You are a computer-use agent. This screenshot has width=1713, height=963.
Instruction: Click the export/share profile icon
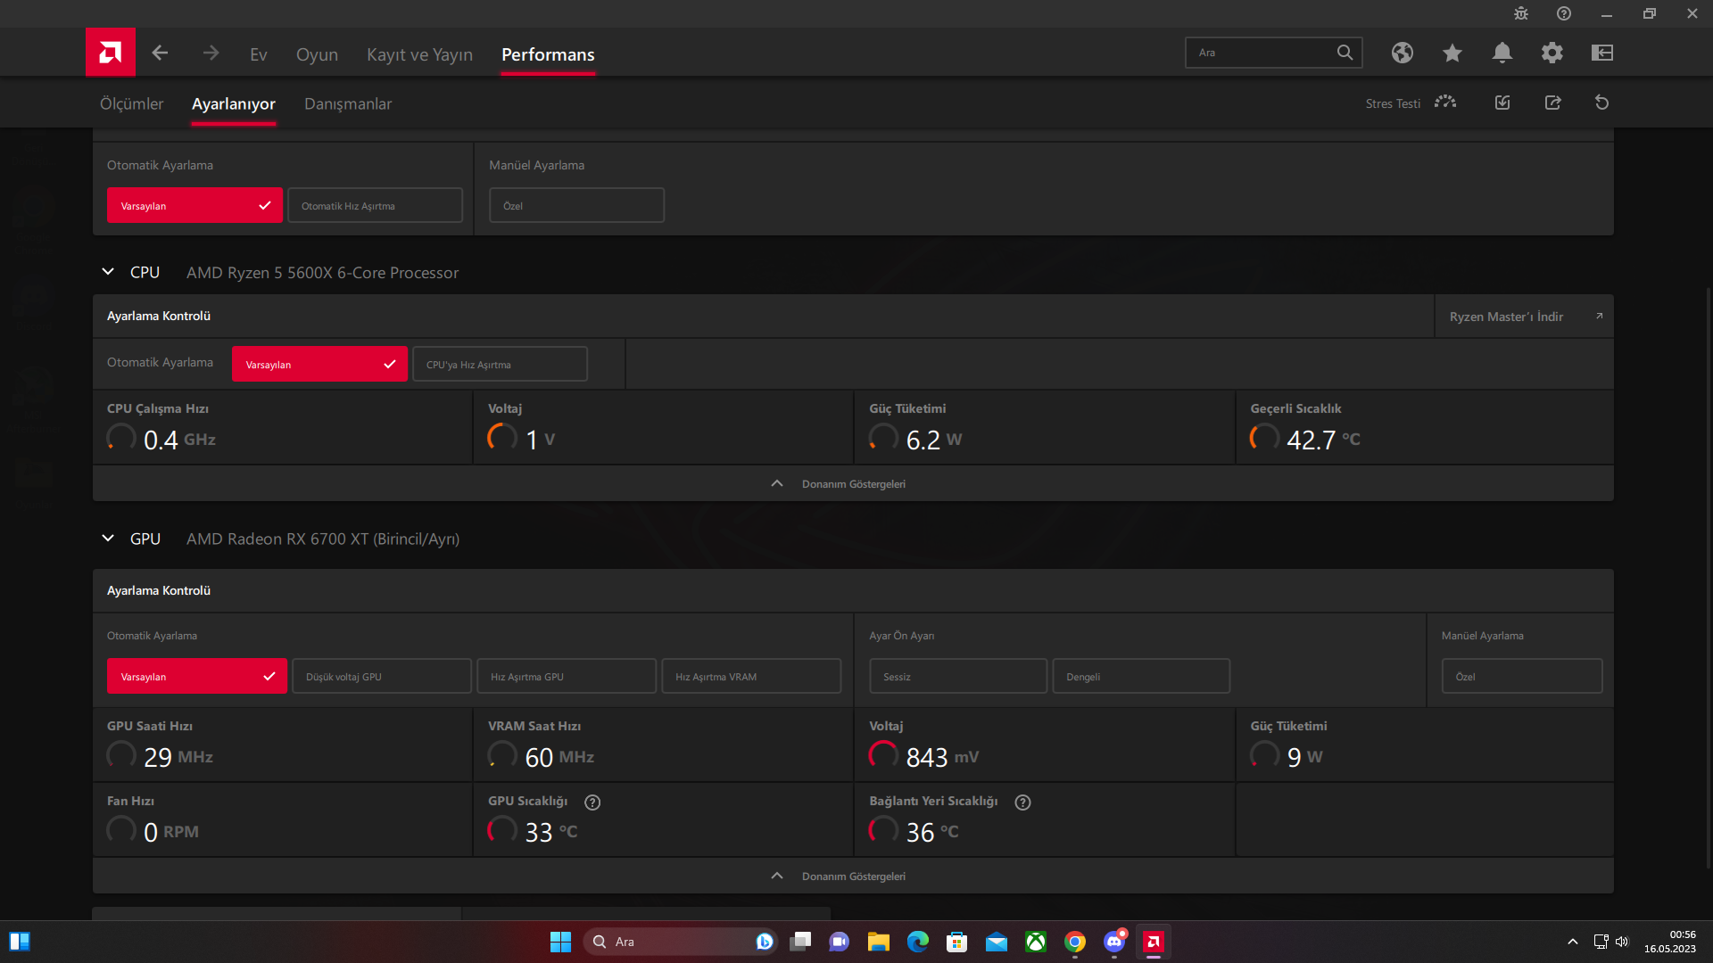pyautogui.click(x=1553, y=103)
